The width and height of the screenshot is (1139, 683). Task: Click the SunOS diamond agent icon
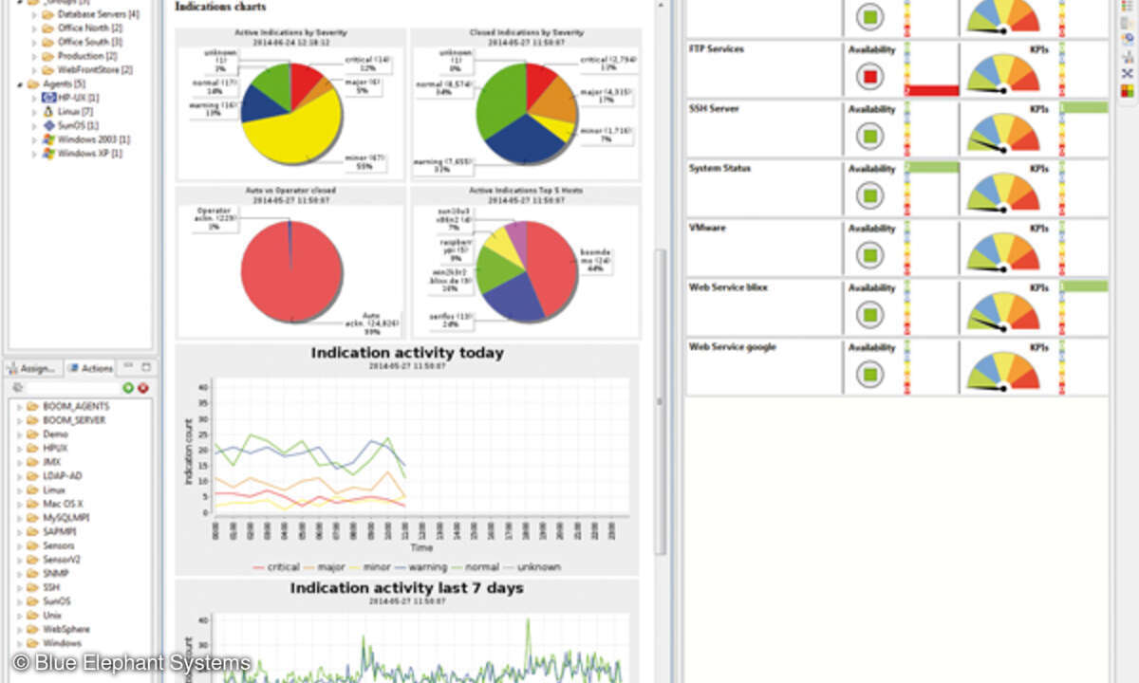tap(49, 125)
